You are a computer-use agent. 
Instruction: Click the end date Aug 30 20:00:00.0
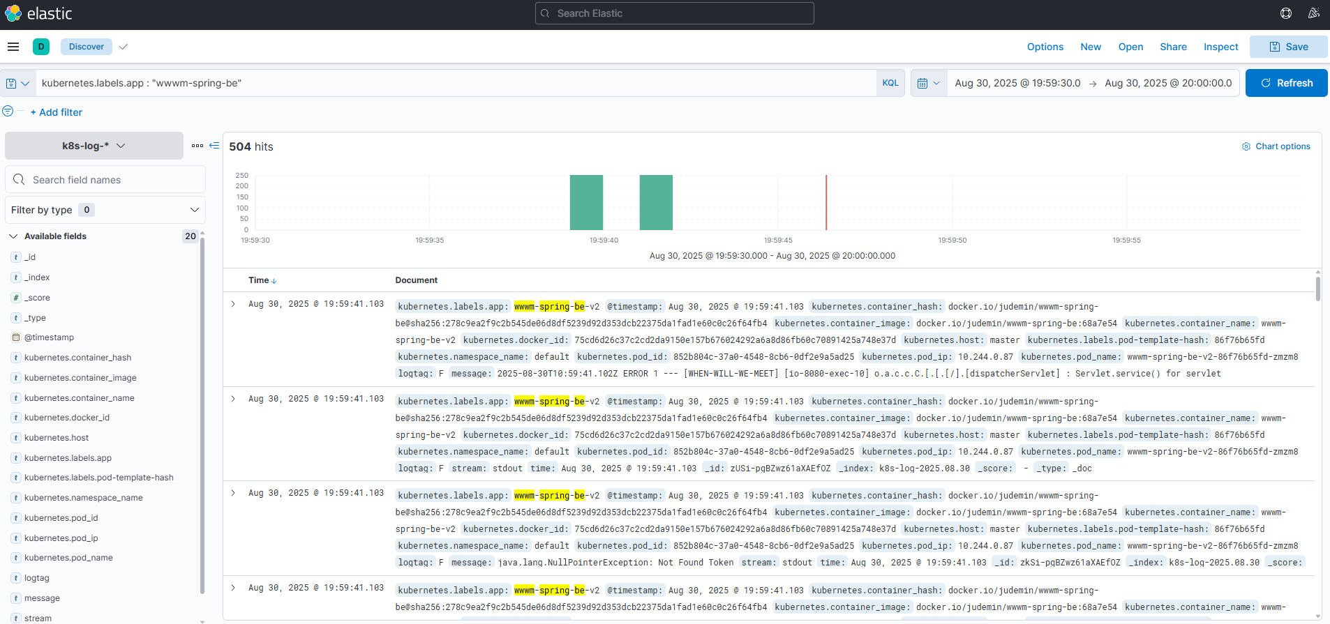1168,83
